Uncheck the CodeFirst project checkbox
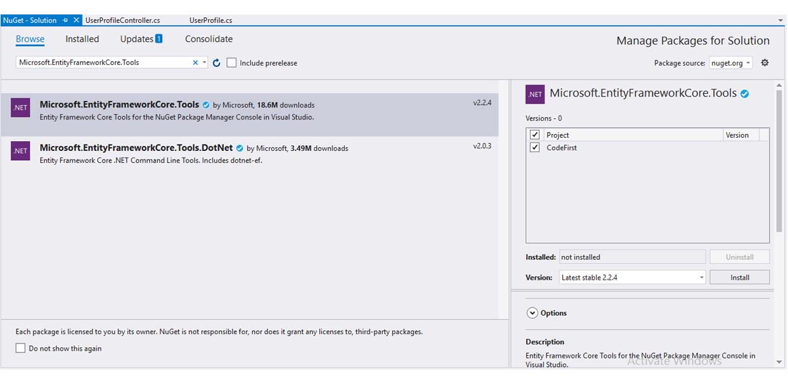 [535, 148]
